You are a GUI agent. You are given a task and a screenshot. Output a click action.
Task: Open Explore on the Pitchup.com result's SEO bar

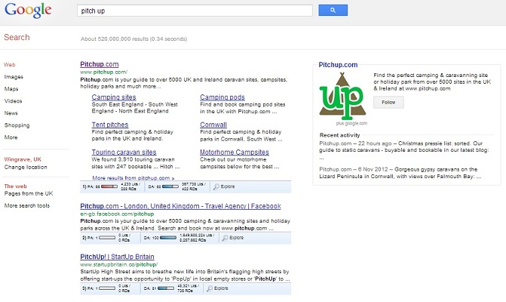click(224, 186)
